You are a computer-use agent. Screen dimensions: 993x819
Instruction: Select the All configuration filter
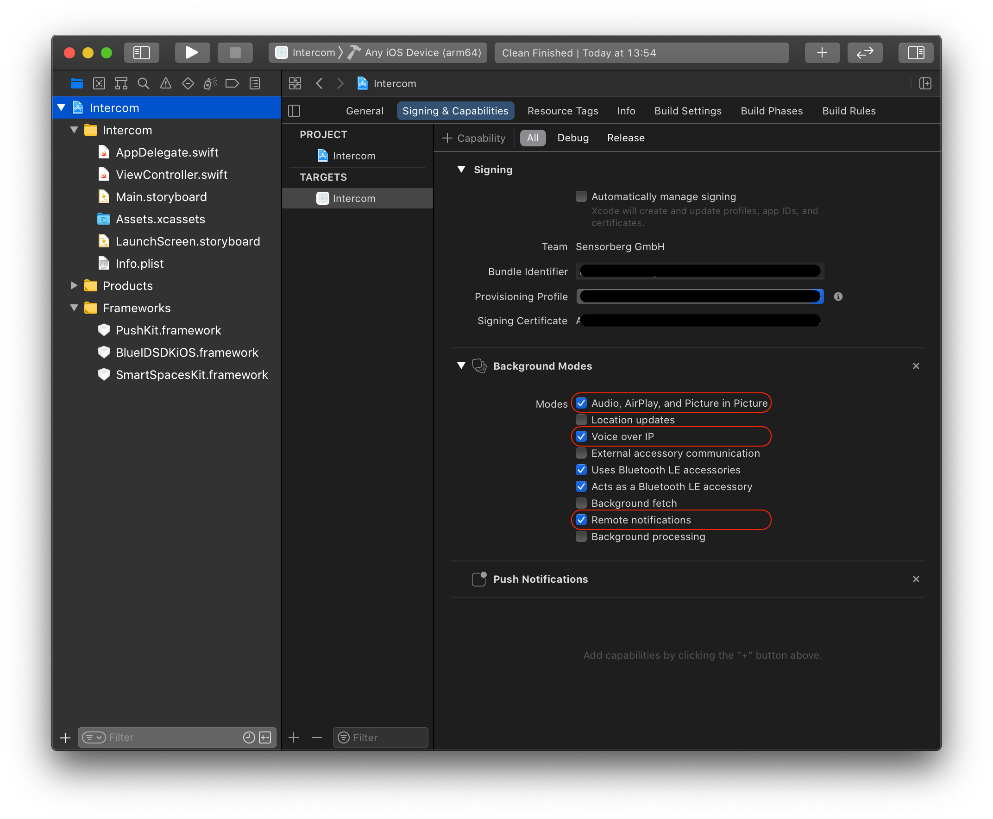[x=533, y=138]
